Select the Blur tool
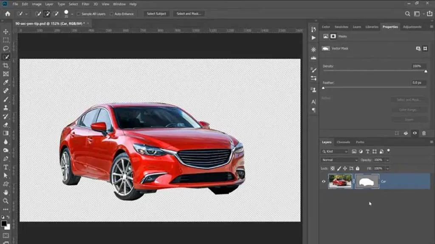Image resolution: width=435 pixels, height=244 pixels. (6, 141)
